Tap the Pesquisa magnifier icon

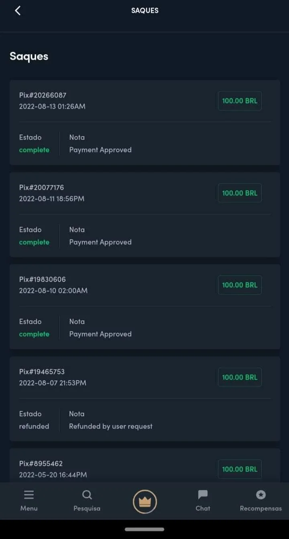coord(87,495)
